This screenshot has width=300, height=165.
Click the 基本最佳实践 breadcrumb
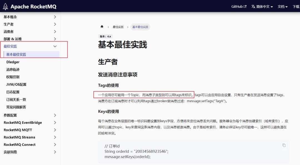(x=140, y=27)
